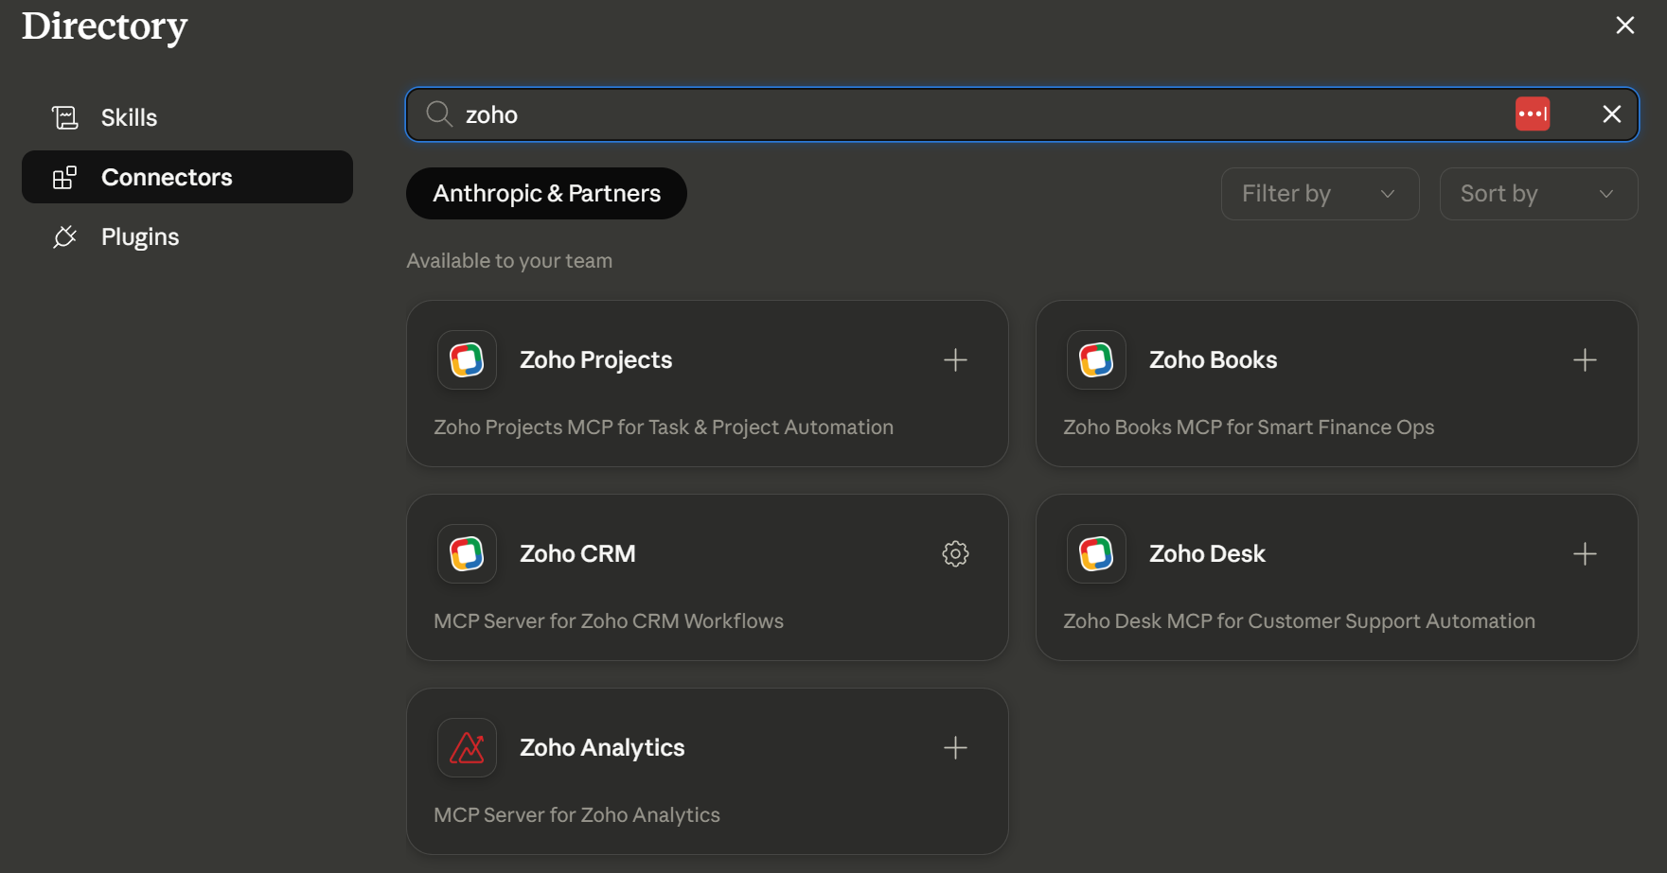Click the Zoho Books logo icon

pyautogui.click(x=1096, y=360)
